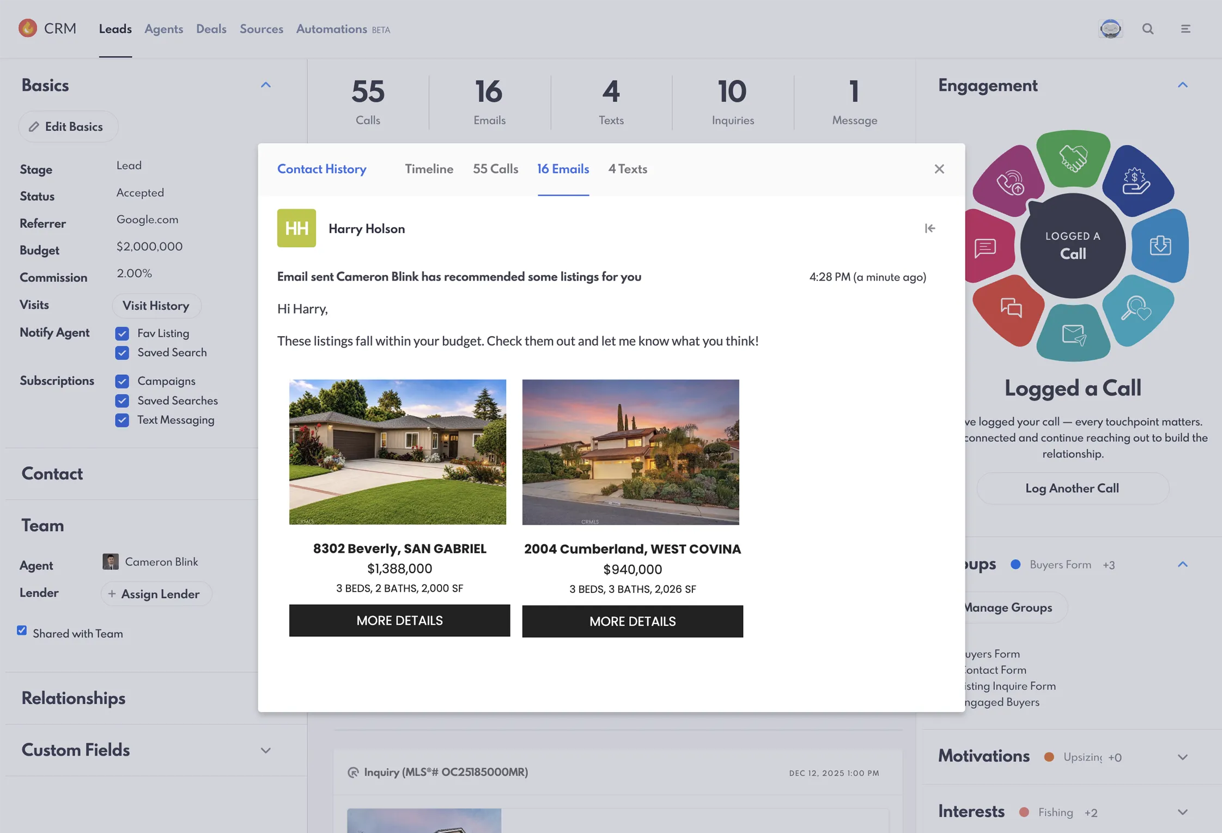Image resolution: width=1222 pixels, height=833 pixels.
Task: Collapse the Basics section chevron
Action: coord(265,85)
